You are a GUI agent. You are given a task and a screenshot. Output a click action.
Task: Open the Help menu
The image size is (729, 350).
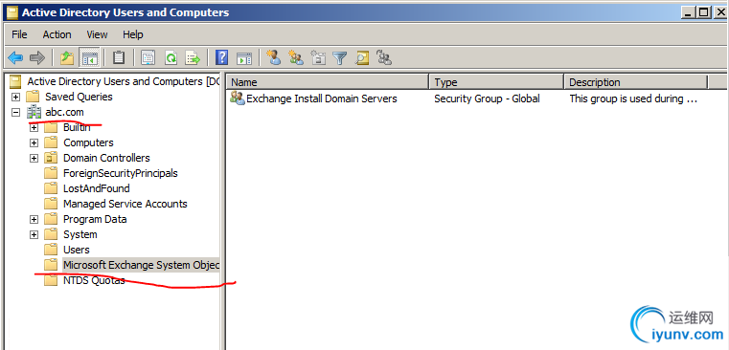point(133,34)
